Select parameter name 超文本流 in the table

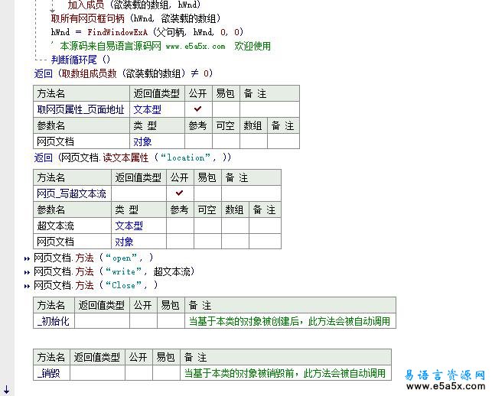55,226
